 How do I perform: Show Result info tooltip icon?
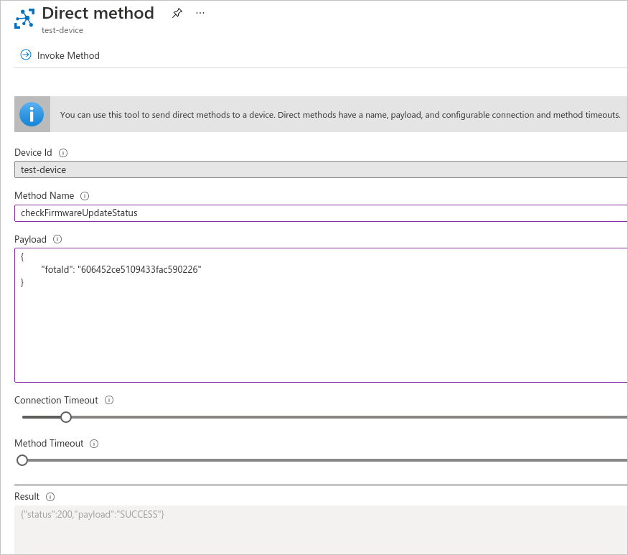pyautogui.click(x=50, y=497)
